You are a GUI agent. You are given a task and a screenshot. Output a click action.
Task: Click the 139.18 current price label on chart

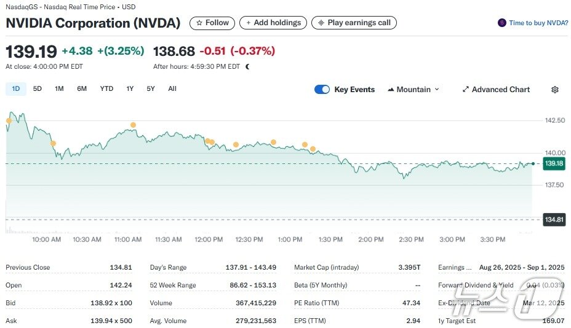[552, 163]
